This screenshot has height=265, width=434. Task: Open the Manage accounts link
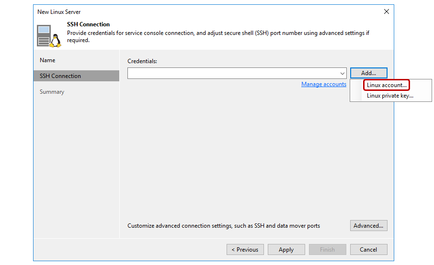point(323,84)
